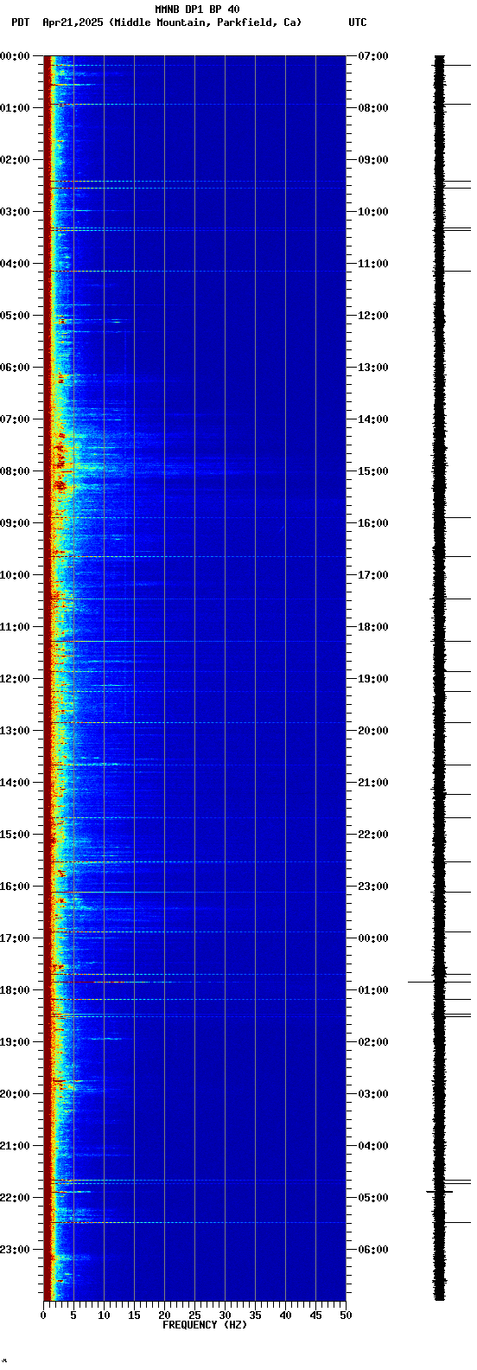Screen dimensions: 477x1370
Task: Click the 40 Hz frequency tick label
Action: coord(285,1316)
